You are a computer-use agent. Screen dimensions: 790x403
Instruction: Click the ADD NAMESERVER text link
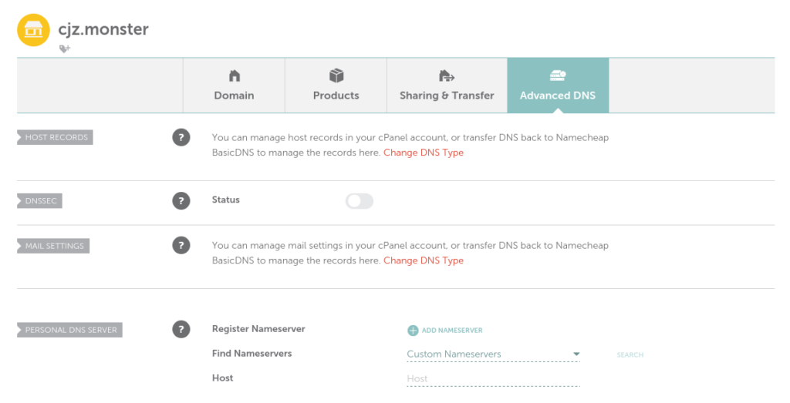[452, 331]
